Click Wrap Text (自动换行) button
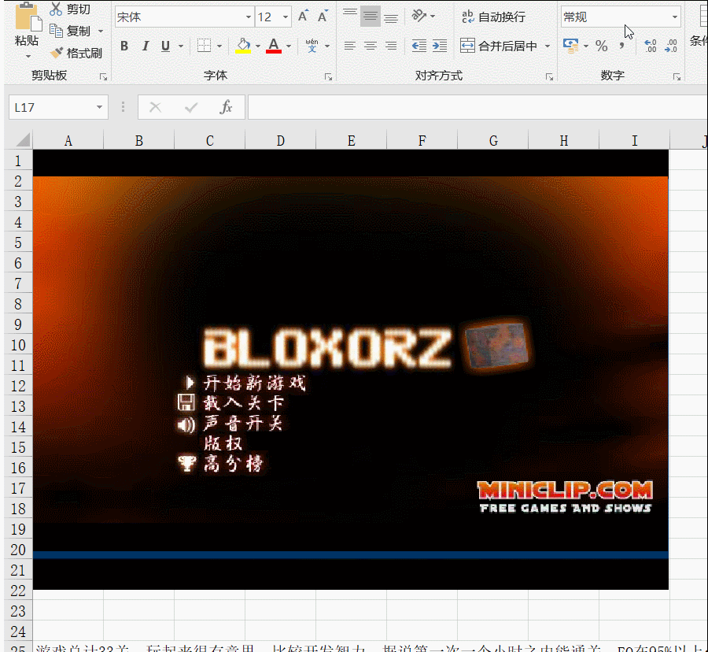This screenshot has width=708, height=652. [493, 17]
